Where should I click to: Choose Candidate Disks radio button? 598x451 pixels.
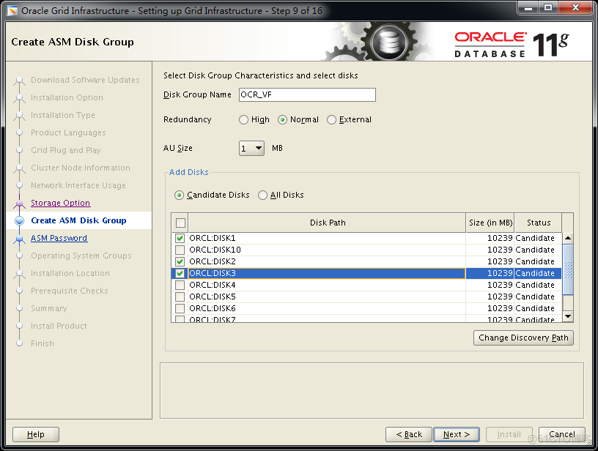click(x=179, y=195)
